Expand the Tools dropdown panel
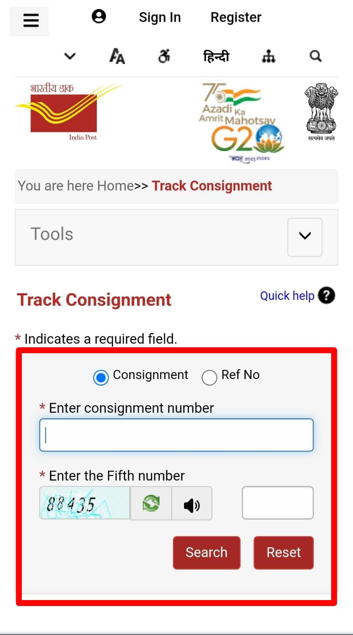The width and height of the screenshot is (353, 635). click(305, 237)
